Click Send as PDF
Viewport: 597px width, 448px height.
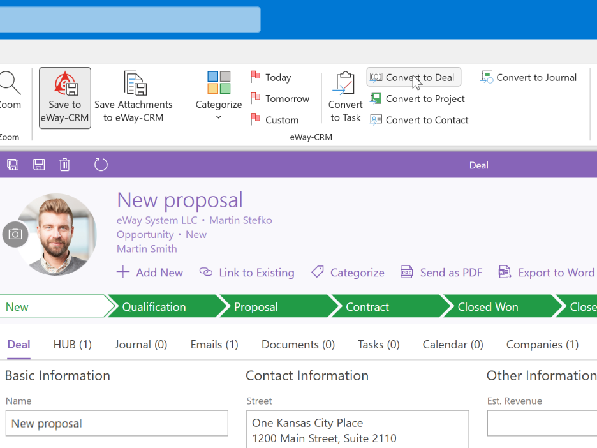(x=441, y=273)
